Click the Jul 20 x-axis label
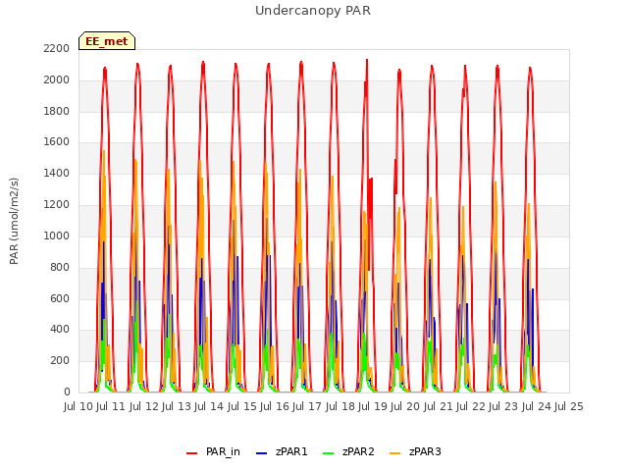This screenshot has width=628, height=471. 405,407
